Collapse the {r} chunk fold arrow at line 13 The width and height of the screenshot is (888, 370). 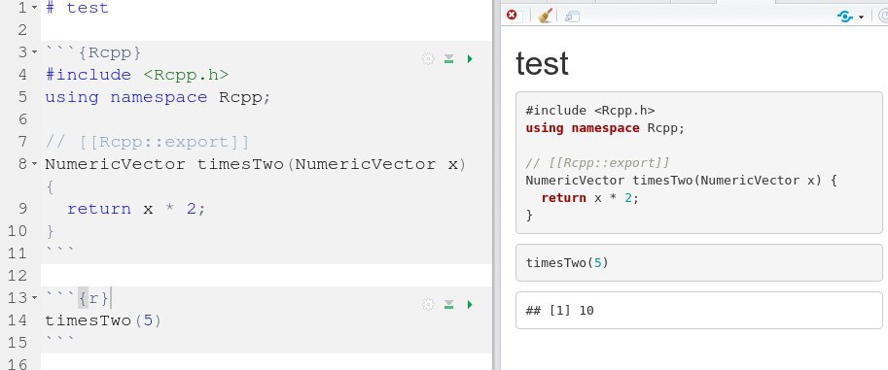[x=35, y=298]
